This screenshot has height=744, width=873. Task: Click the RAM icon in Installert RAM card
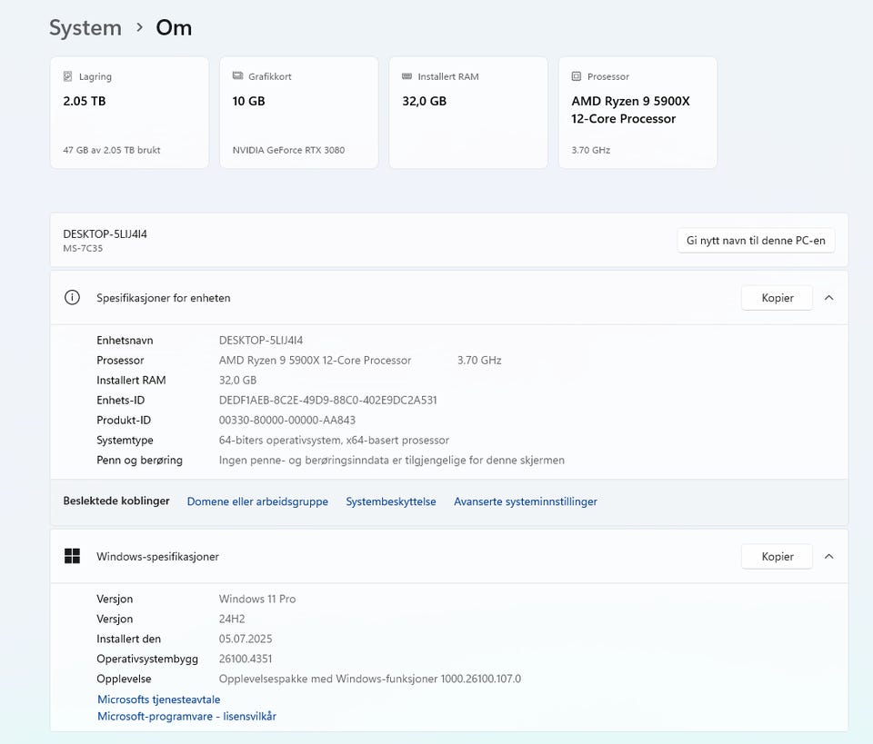[407, 77]
